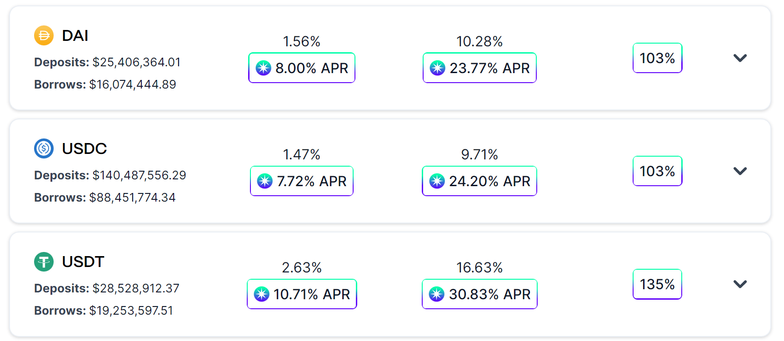Click the USDT Tether coin icon
The width and height of the screenshot is (784, 341).
(x=44, y=262)
